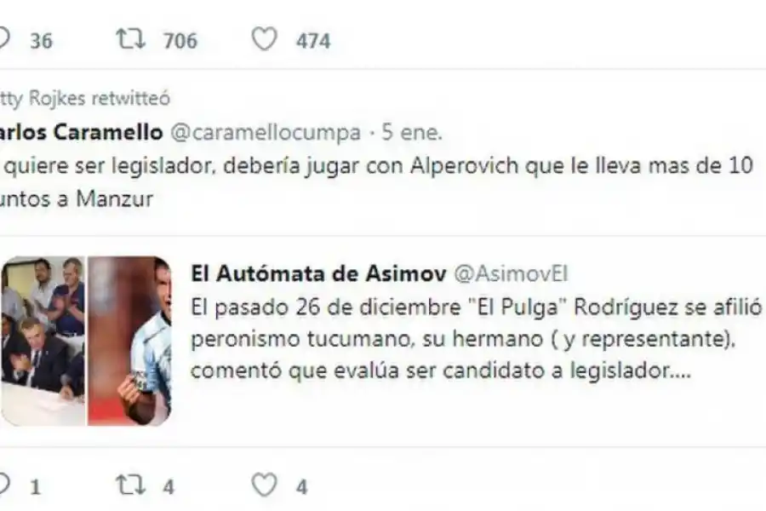Image resolution: width=766 pixels, height=511 pixels.
Task: Like the tweet with 474 likes
Action: [x=265, y=39]
